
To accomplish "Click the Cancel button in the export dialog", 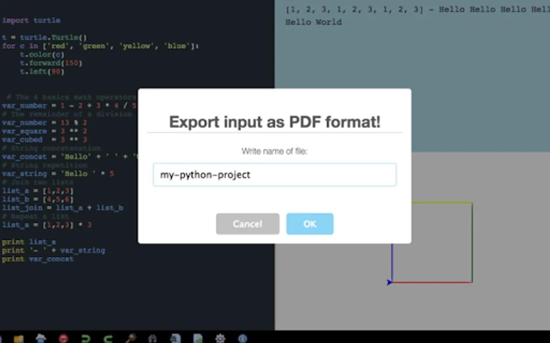I will 247,224.
